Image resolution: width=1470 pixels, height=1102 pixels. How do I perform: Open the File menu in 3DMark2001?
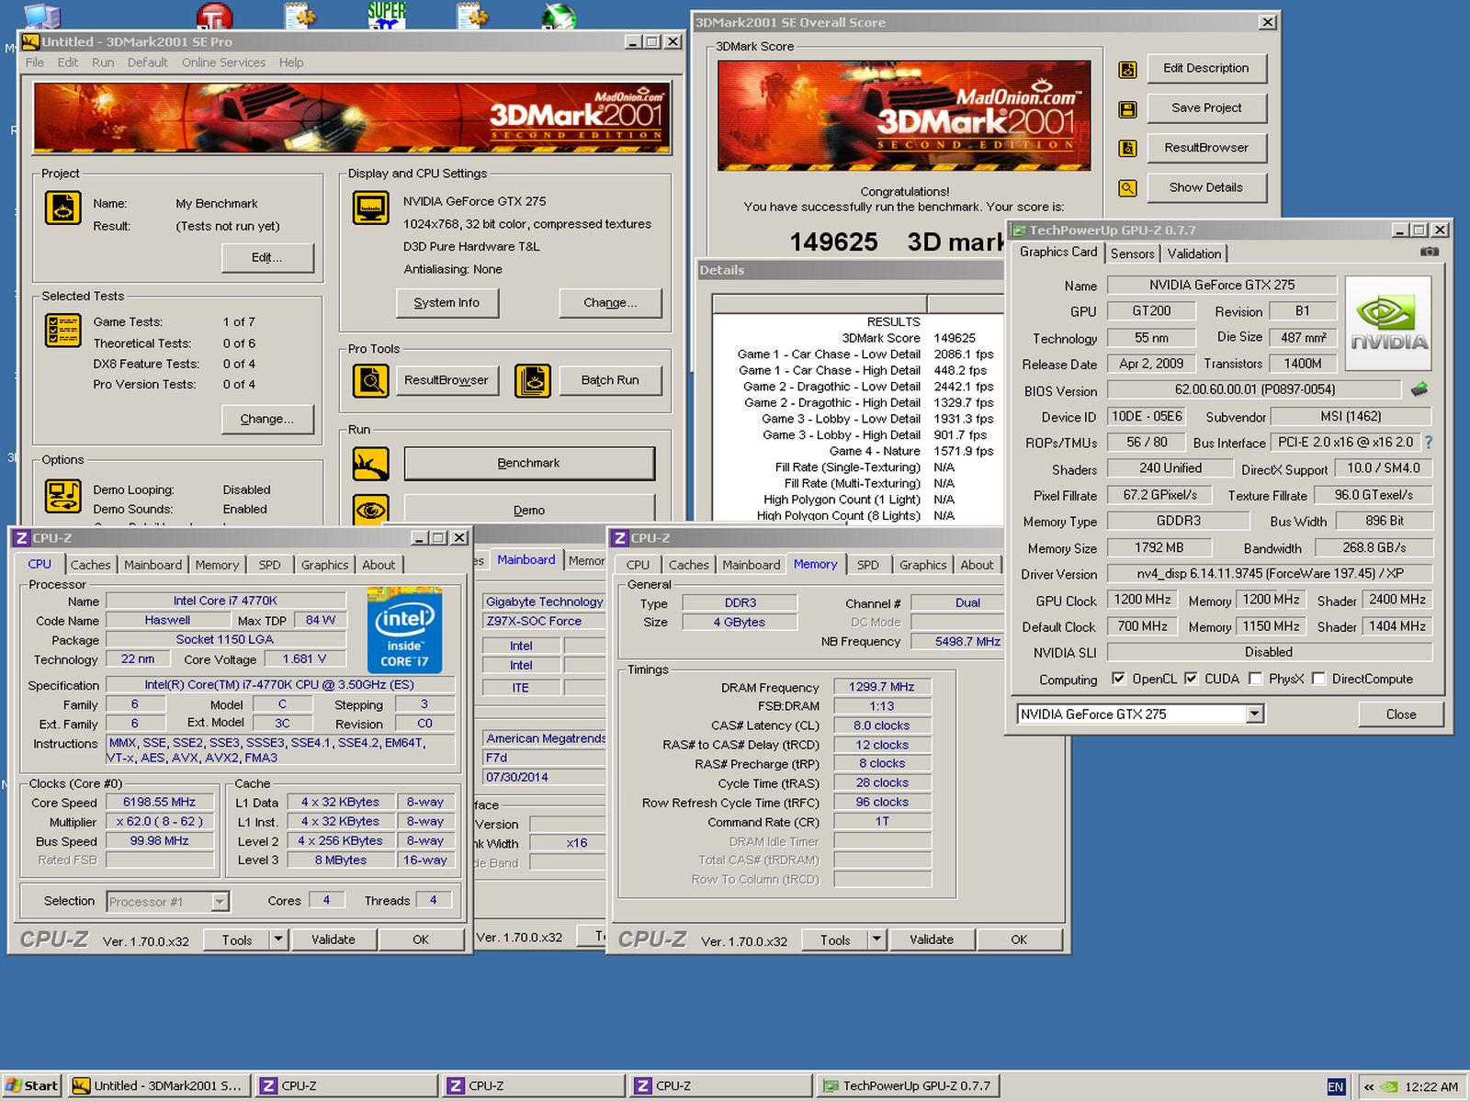click(35, 62)
